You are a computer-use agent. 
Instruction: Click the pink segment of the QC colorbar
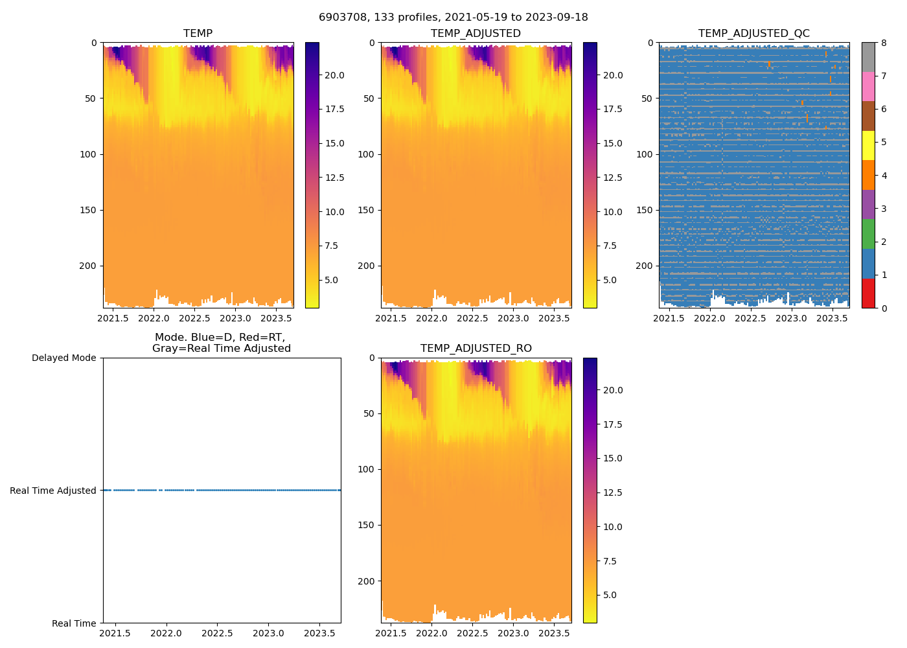868,87
